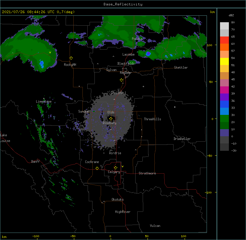Click the Ponoka town label
Screen dimensions: 246x240
point(137,39)
